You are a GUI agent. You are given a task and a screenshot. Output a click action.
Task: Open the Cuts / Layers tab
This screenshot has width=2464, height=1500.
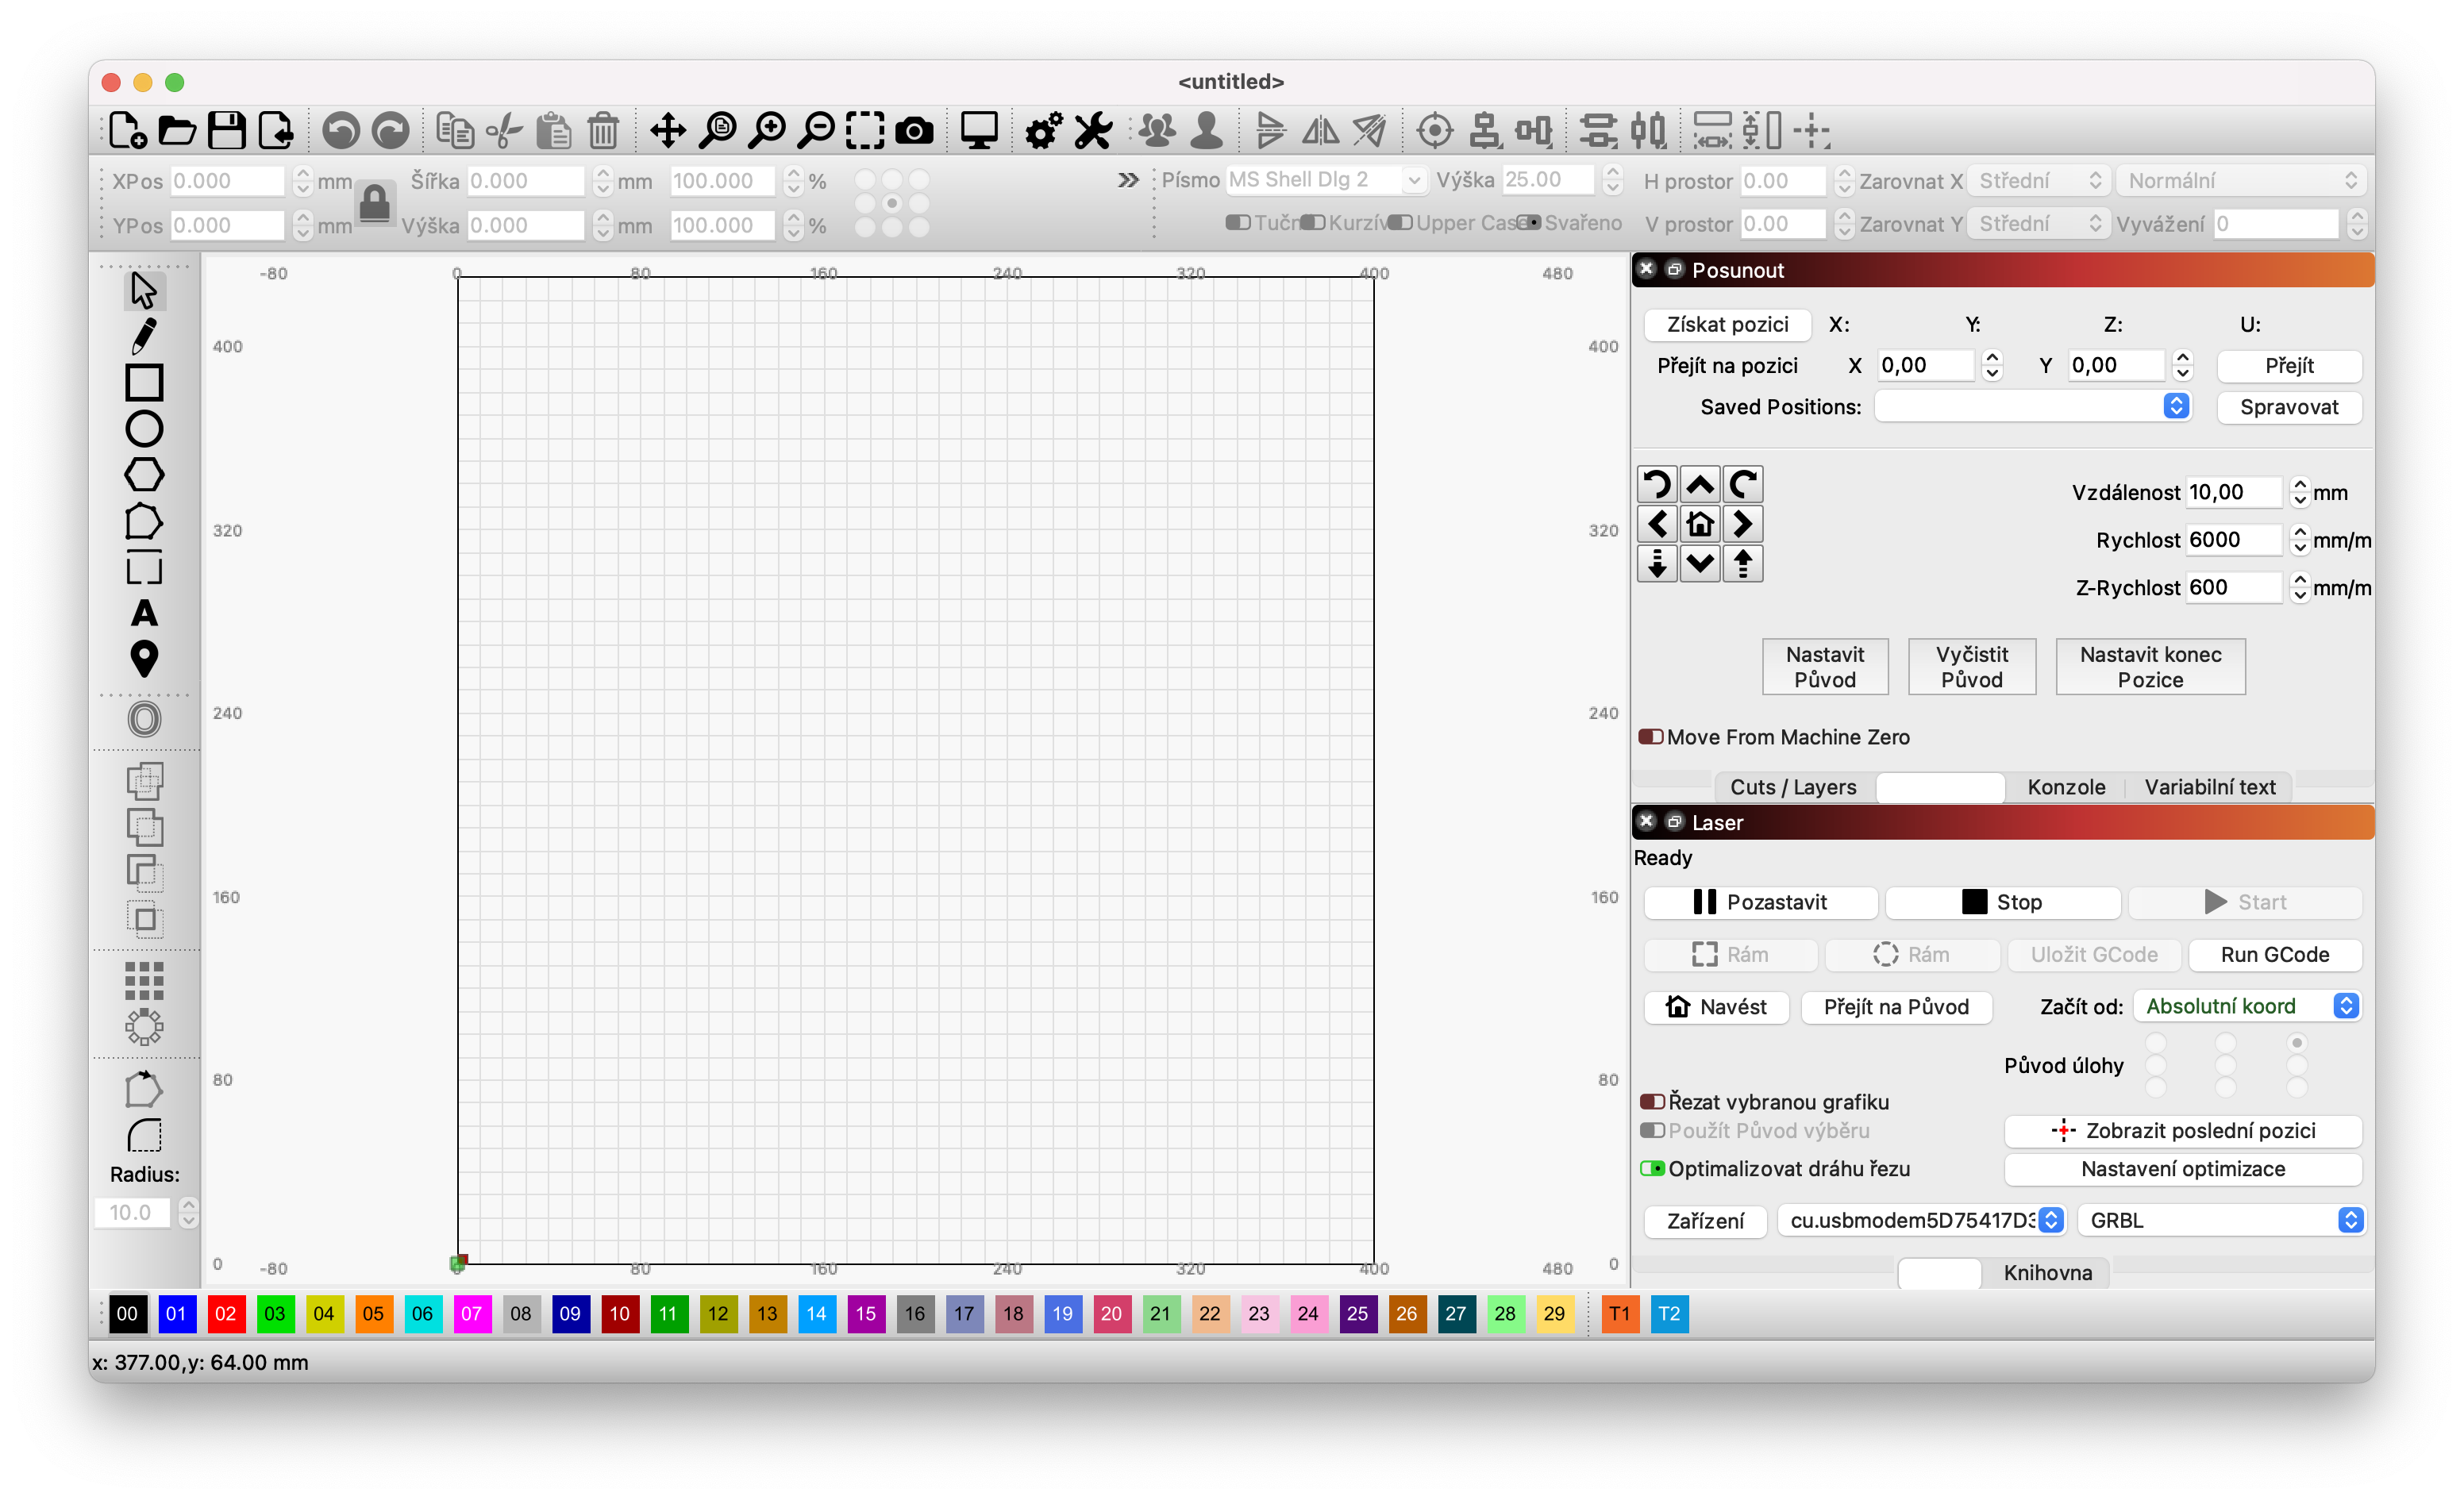[1793, 787]
